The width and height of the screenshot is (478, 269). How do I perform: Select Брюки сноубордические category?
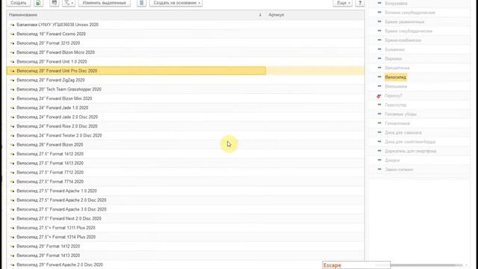(x=409, y=31)
